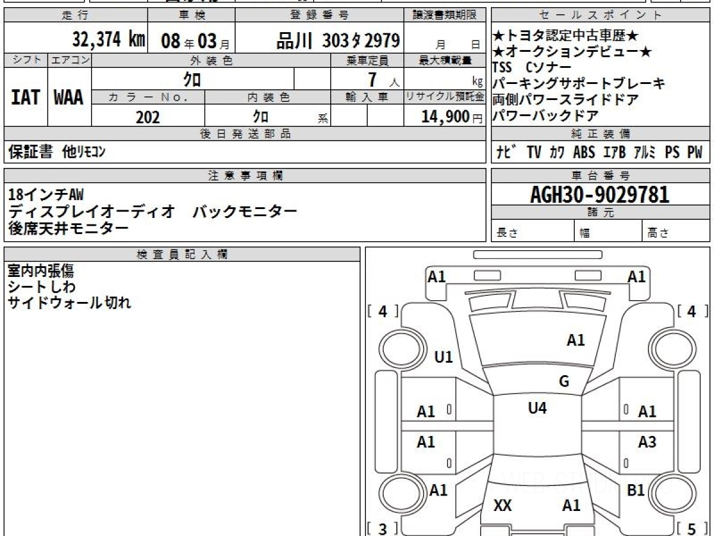This screenshot has height=536, width=714.
Task: Click the 後席天井モニター note
Action: pos(68,228)
